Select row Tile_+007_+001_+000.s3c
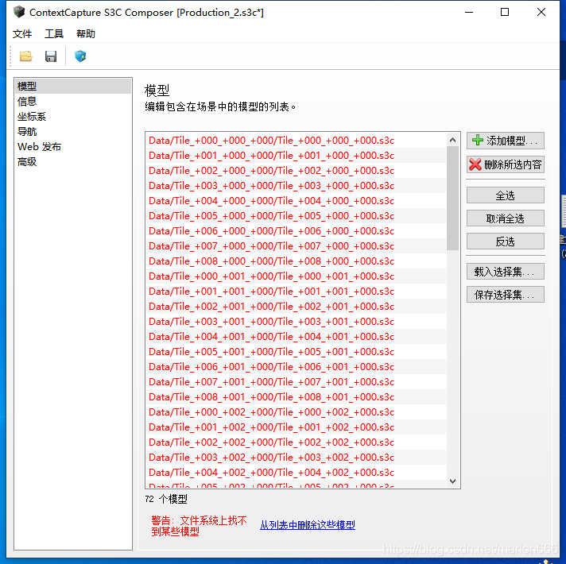Viewport: 566px width, 564px height. coord(296,382)
